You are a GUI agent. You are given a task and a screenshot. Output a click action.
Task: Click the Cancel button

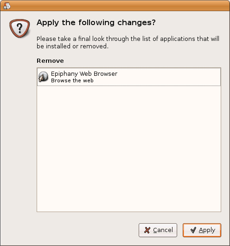tap(158, 230)
